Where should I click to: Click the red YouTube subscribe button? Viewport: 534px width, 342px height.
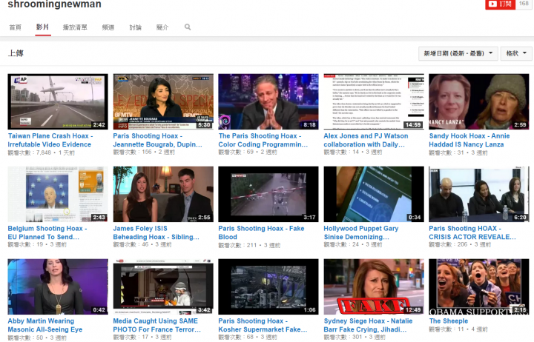click(500, 4)
